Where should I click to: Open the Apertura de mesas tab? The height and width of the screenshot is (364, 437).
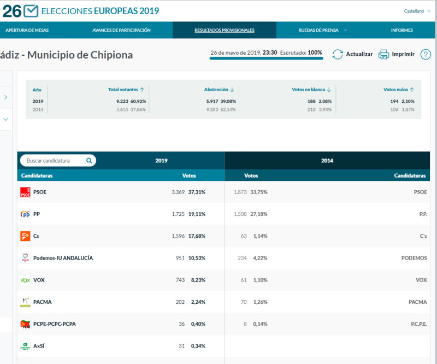point(27,30)
